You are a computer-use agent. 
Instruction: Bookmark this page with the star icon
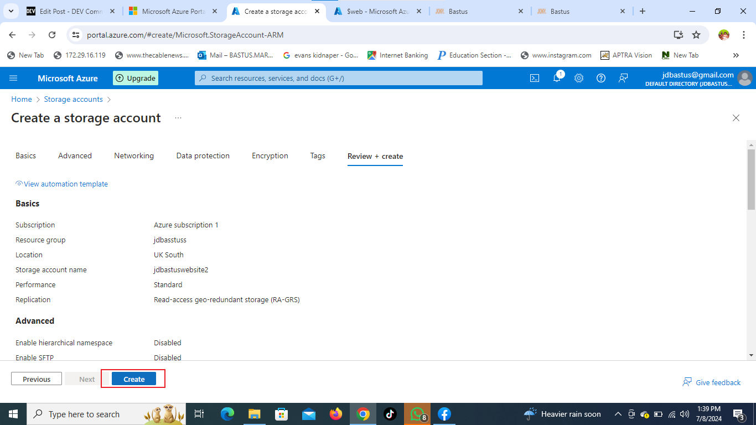pyautogui.click(x=696, y=35)
